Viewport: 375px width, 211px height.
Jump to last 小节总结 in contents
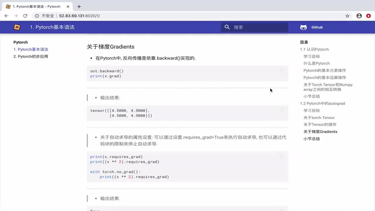click(x=312, y=139)
